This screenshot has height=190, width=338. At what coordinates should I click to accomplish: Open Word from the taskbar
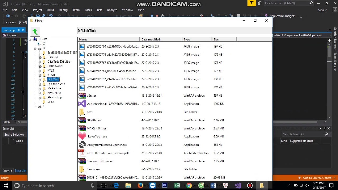click(x=213, y=186)
